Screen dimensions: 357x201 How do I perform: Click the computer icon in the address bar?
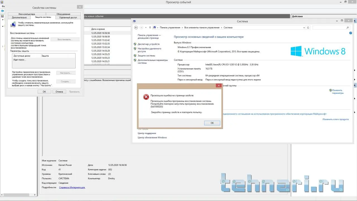point(154,28)
